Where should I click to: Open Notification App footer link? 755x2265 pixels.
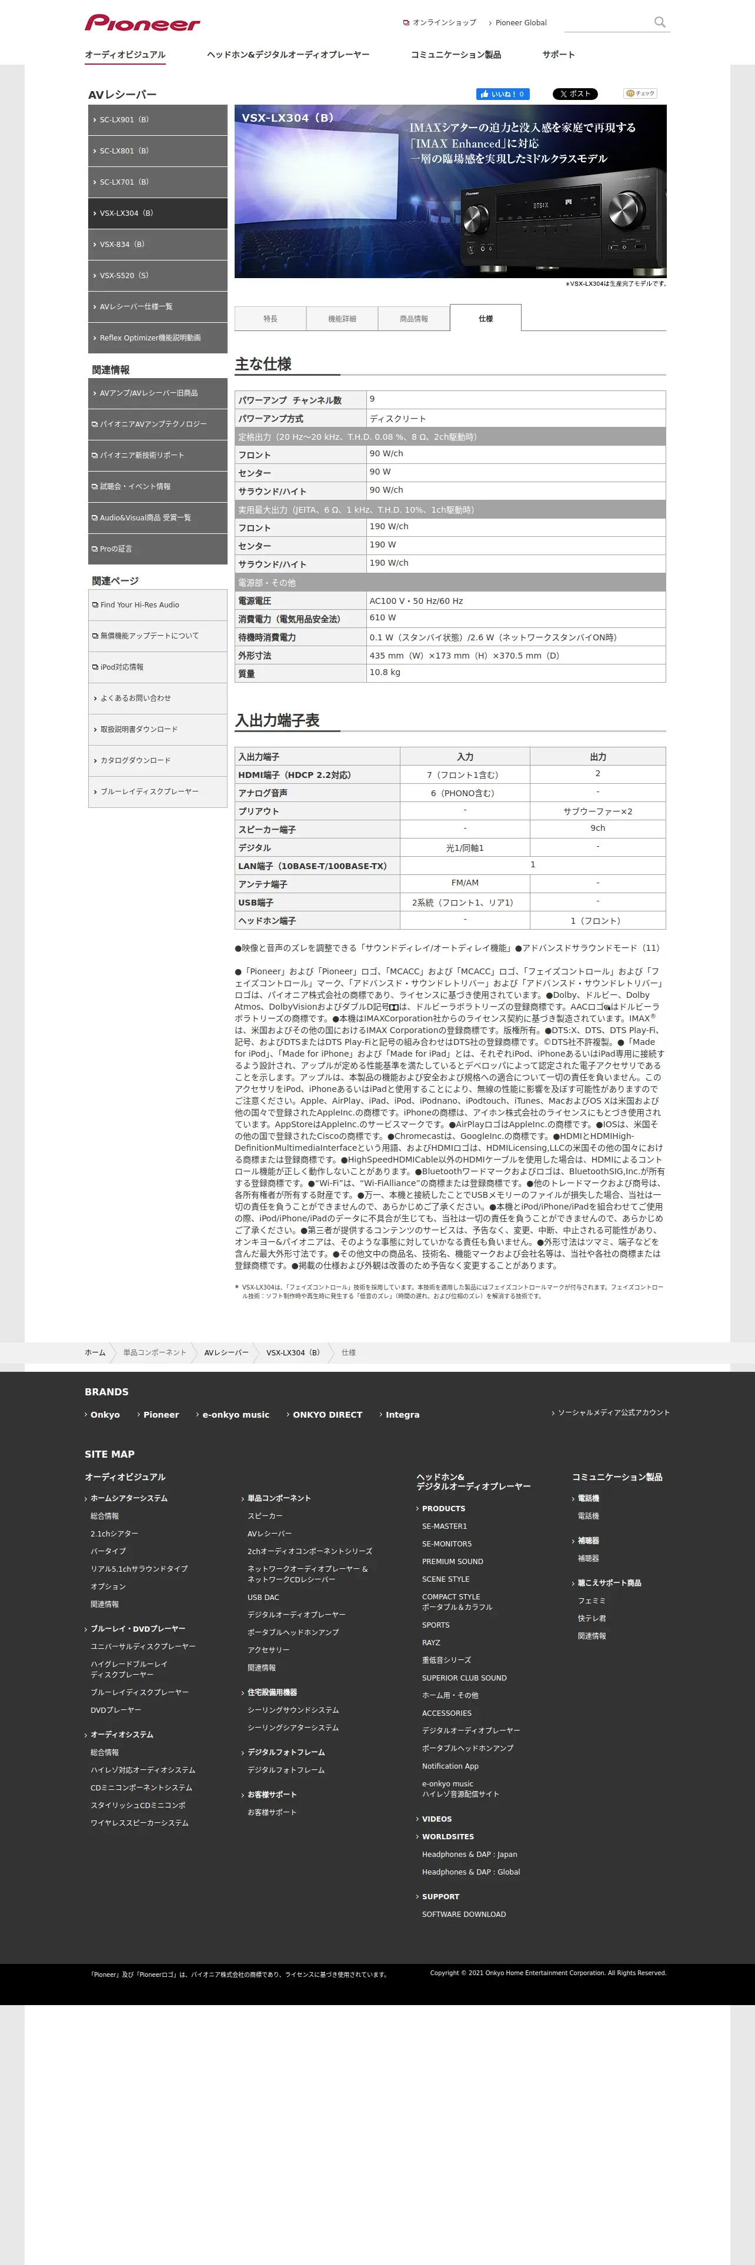click(450, 1766)
